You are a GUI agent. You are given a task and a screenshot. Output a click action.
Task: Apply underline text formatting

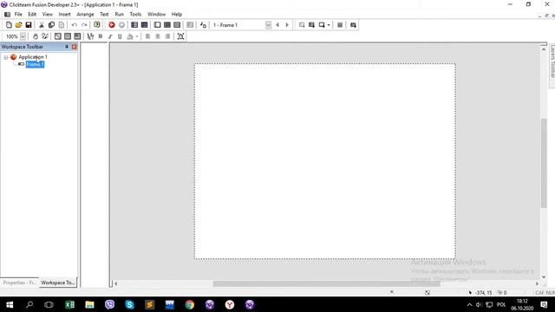(120, 36)
